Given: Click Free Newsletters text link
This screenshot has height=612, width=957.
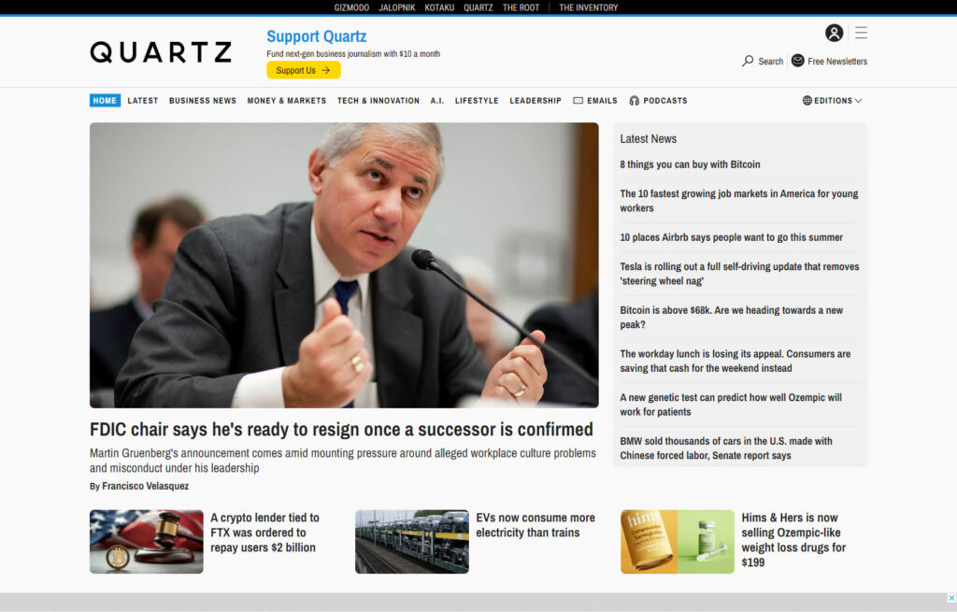Looking at the screenshot, I should [x=837, y=61].
